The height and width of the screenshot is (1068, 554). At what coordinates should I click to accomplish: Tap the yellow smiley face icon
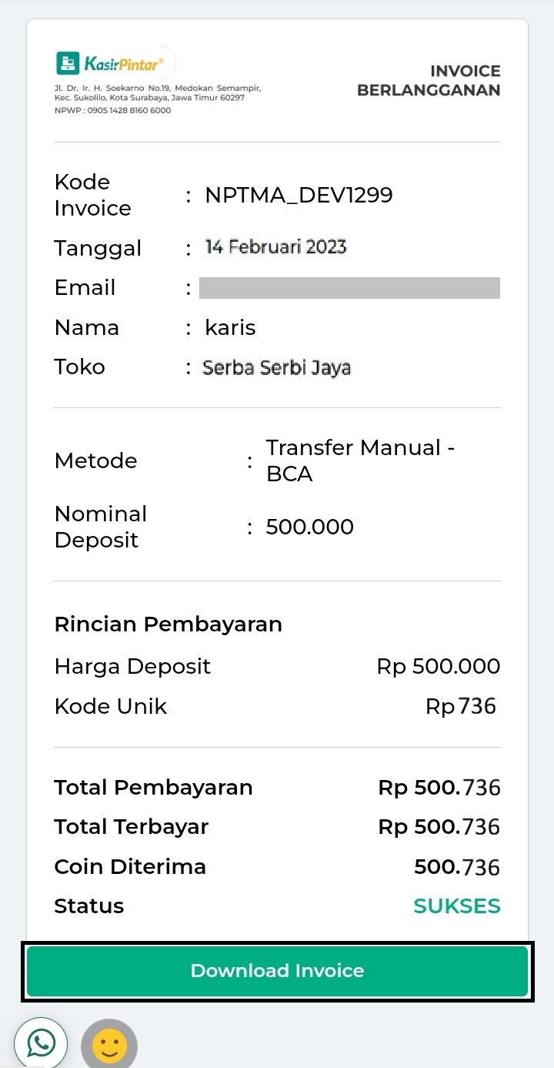point(109,1046)
